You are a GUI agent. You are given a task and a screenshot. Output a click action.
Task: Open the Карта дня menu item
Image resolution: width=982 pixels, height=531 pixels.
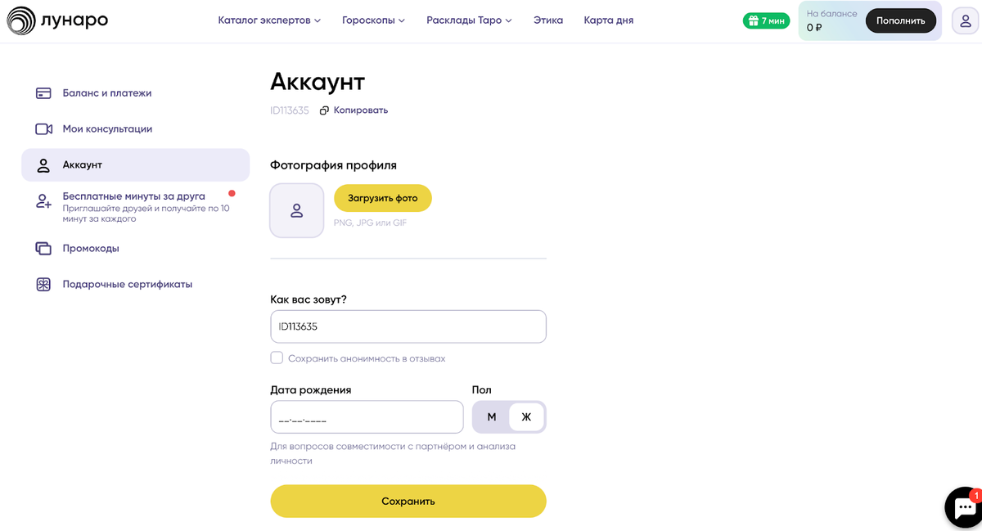tap(609, 20)
